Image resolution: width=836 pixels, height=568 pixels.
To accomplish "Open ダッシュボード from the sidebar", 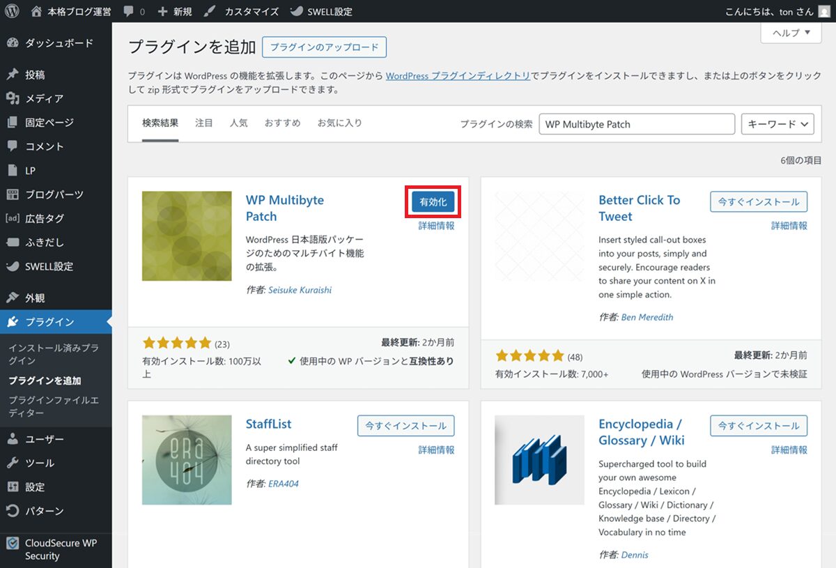I will click(59, 43).
